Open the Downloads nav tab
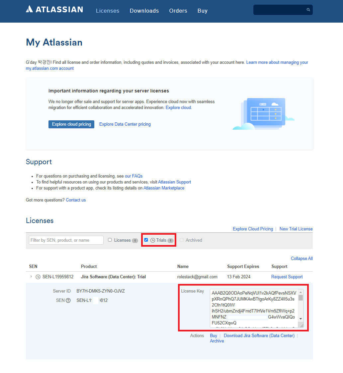This screenshot has height=373, width=343. tap(144, 11)
